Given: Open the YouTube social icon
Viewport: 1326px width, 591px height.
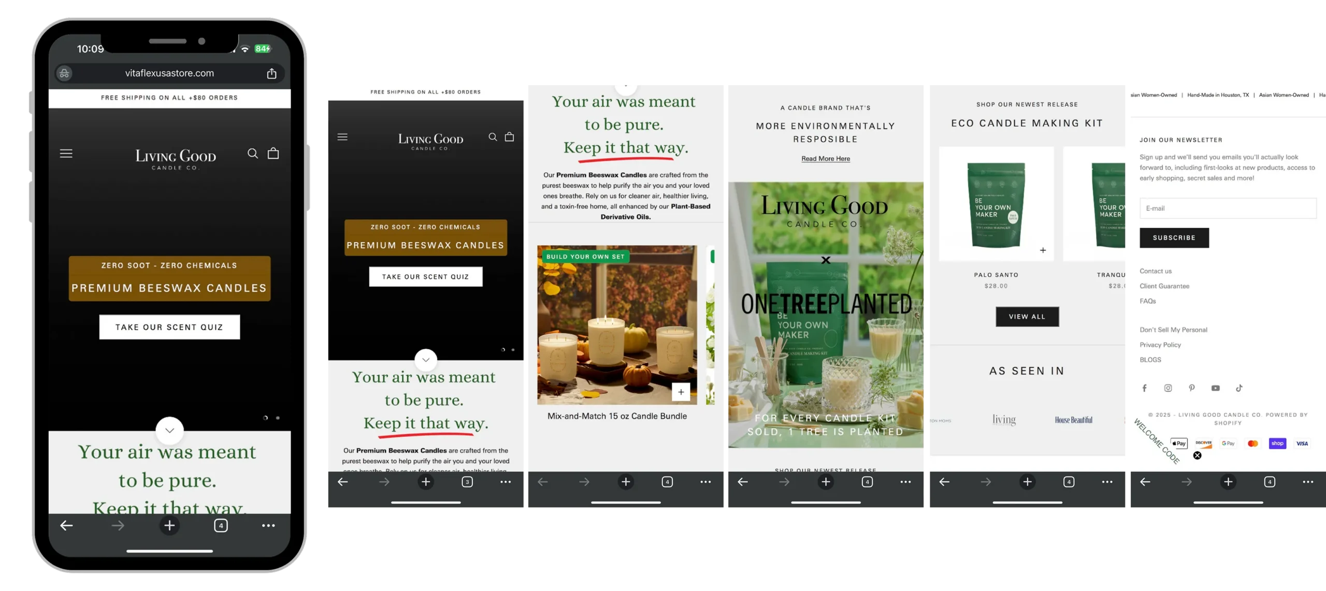Looking at the screenshot, I should (x=1216, y=388).
